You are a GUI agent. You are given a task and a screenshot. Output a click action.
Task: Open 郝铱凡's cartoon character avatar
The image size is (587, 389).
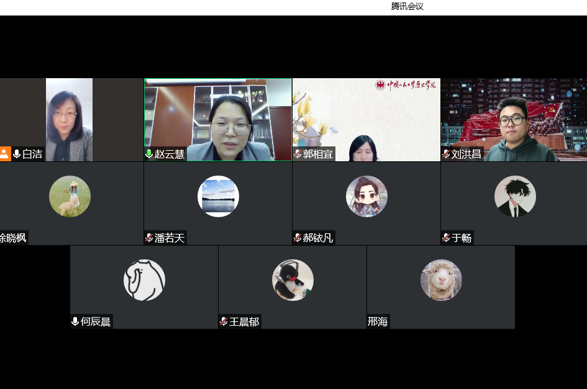click(x=366, y=196)
